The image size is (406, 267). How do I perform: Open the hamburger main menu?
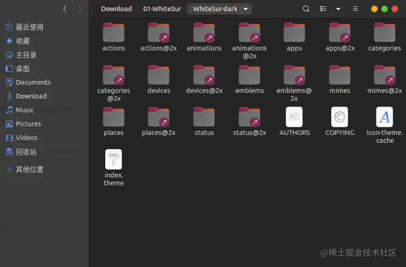[x=355, y=9]
